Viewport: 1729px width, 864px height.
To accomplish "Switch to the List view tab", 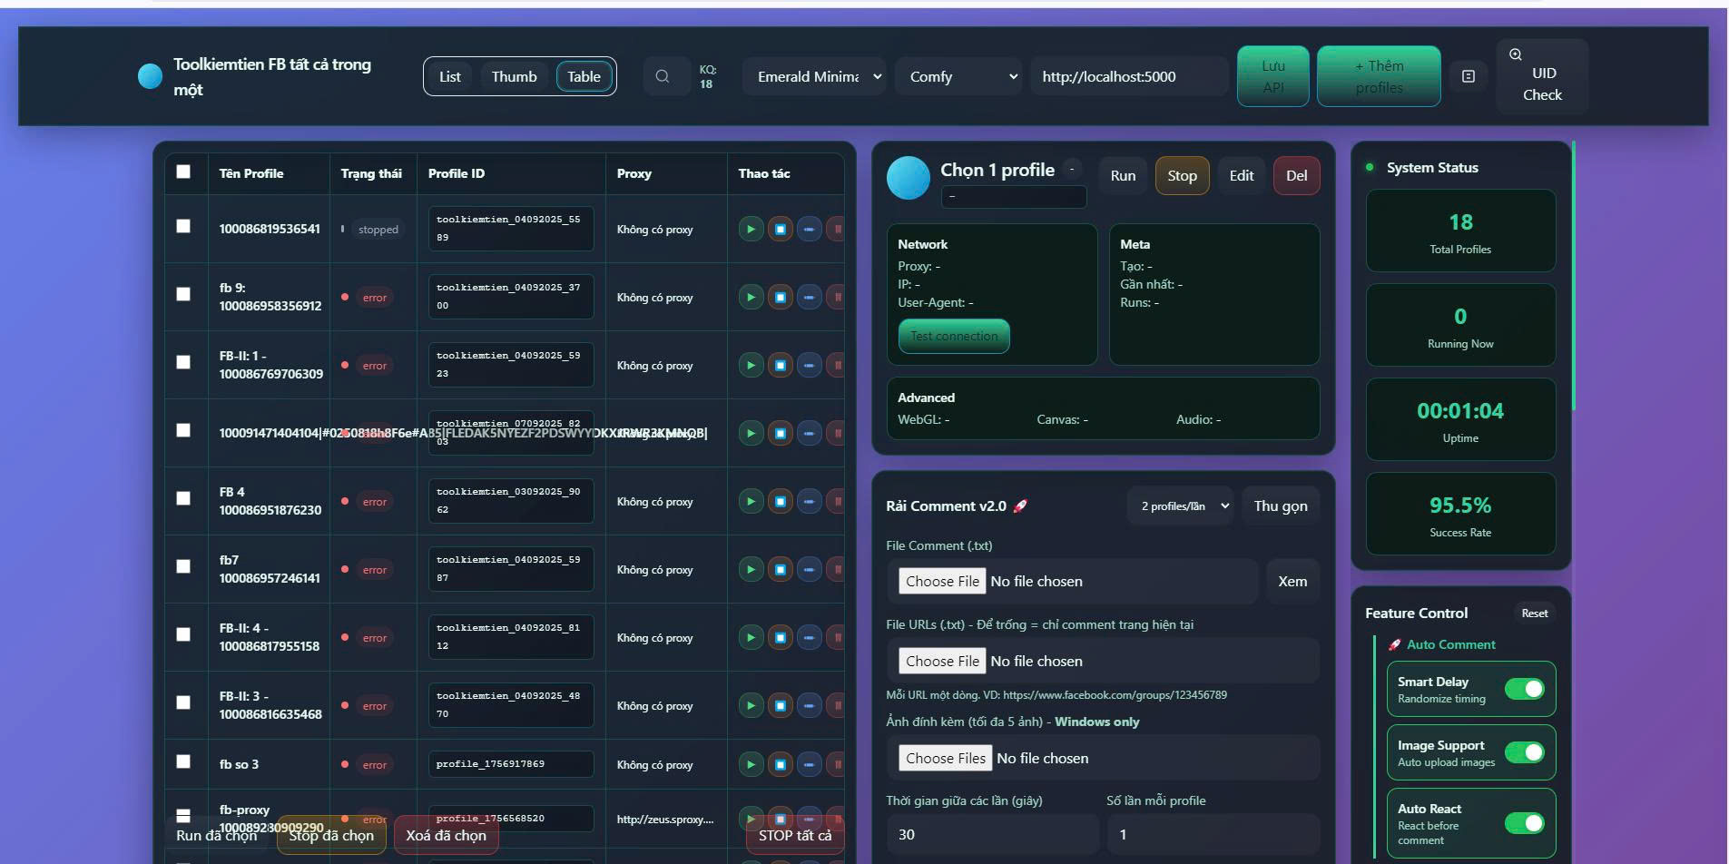I will click(450, 76).
